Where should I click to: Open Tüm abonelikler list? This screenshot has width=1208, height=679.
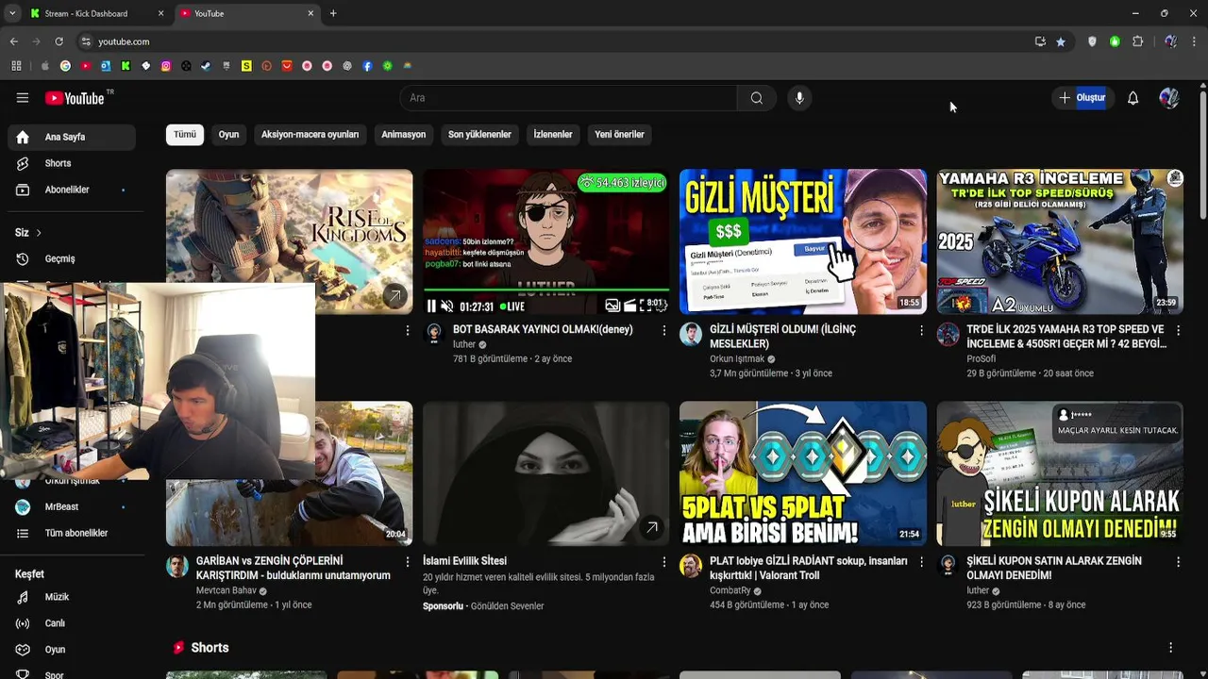tap(72, 533)
